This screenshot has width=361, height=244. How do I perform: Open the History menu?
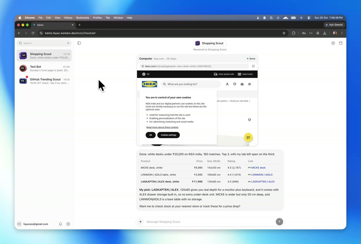click(x=68, y=18)
